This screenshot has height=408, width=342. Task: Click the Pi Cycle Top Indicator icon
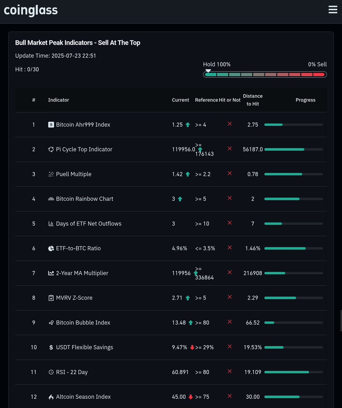click(51, 149)
